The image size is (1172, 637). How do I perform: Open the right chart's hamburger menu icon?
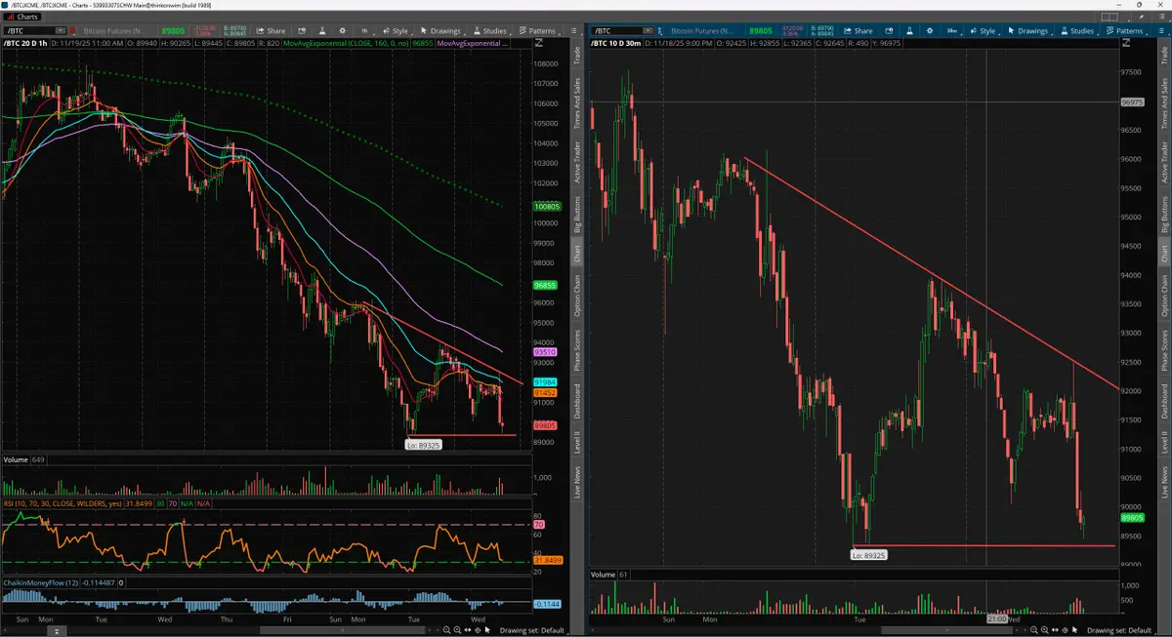(x=1159, y=31)
